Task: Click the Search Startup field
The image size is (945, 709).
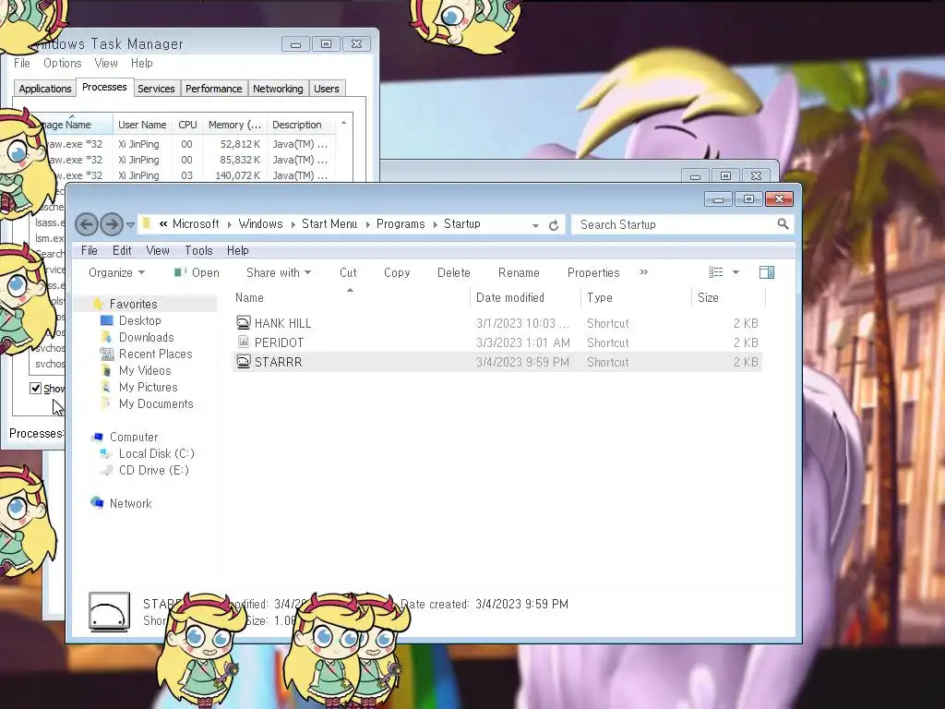Action: pos(682,224)
